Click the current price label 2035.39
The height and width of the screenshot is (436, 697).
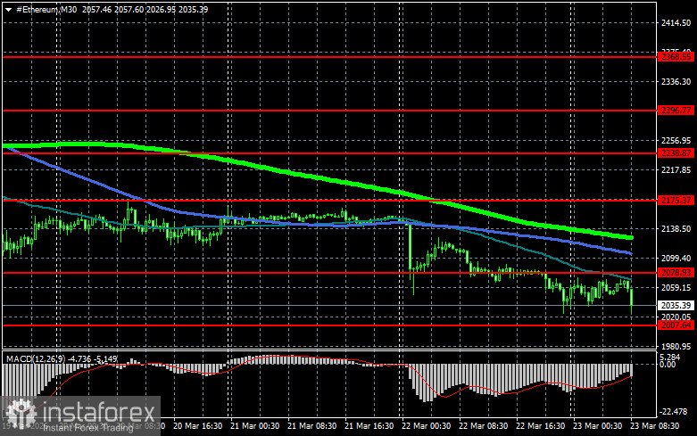coord(676,306)
